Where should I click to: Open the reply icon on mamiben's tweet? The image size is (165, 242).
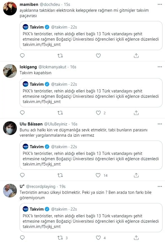click(22, 55)
